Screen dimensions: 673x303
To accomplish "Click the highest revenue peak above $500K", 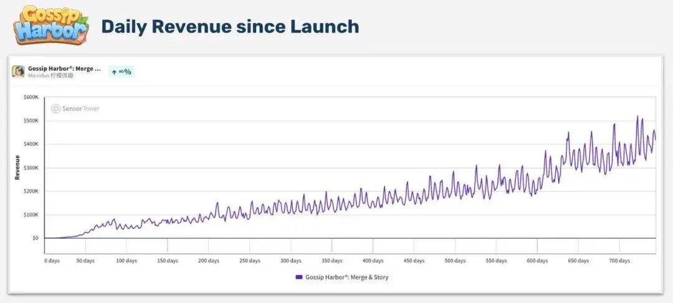I will click(637, 116).
